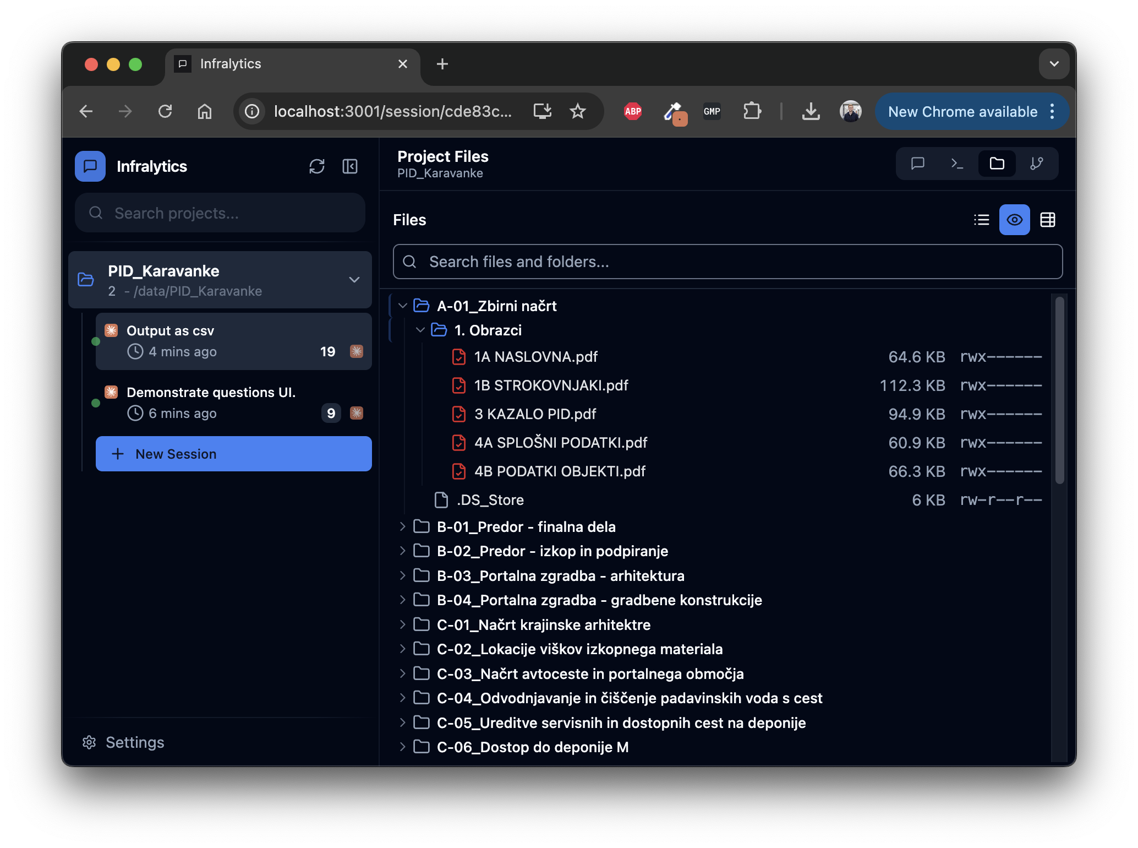Enable the table view for files
The image size is (1138, 848).
(x=1047, y=220)
